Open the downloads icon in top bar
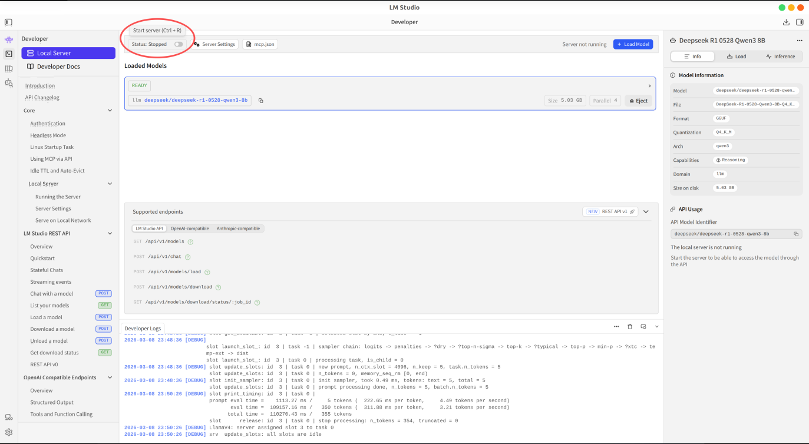Image resolution: width=809 pixels, height=444 pixels. pyautogui.click(x=786, y=22)
